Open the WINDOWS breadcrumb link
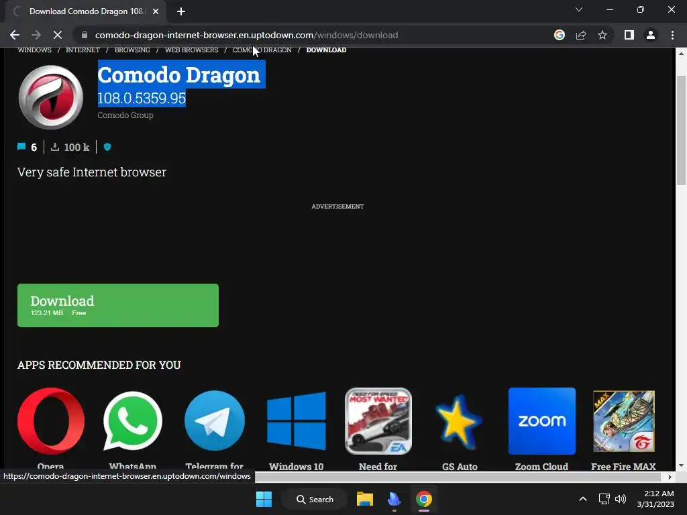 [x=35, y=50]
